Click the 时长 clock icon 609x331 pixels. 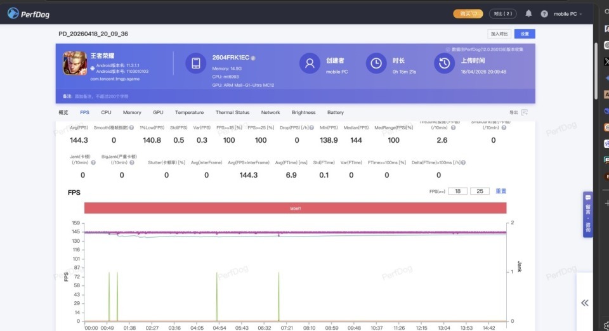point(376,63)
